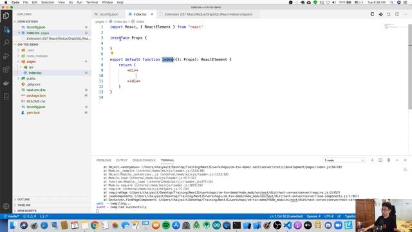Collapse the CM-TSX-DEMO folder section
This screenshot has width=412, height=232.
pyautogui.click(x=28, y=44)
